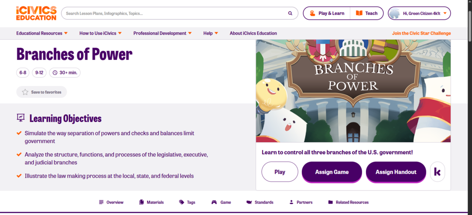
Task: Click the Branches of Power page title
Action: pos(74,54)
